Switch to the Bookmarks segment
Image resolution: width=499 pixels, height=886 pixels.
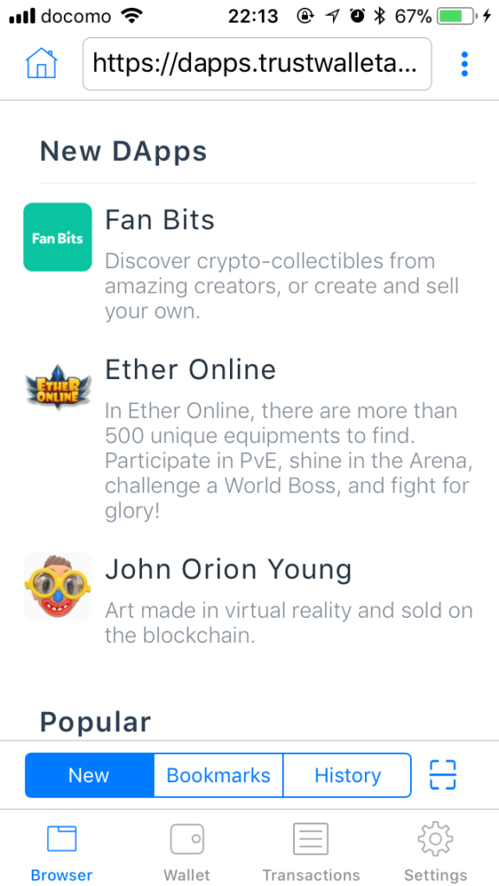point(219,775)
